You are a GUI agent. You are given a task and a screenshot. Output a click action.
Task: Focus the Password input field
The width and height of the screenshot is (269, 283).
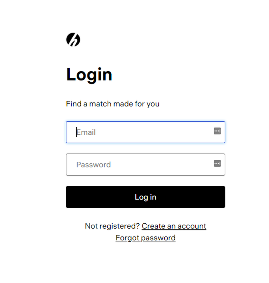146,164
